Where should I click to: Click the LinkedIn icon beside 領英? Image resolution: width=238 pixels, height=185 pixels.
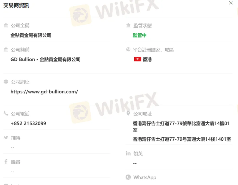point(128,153)
